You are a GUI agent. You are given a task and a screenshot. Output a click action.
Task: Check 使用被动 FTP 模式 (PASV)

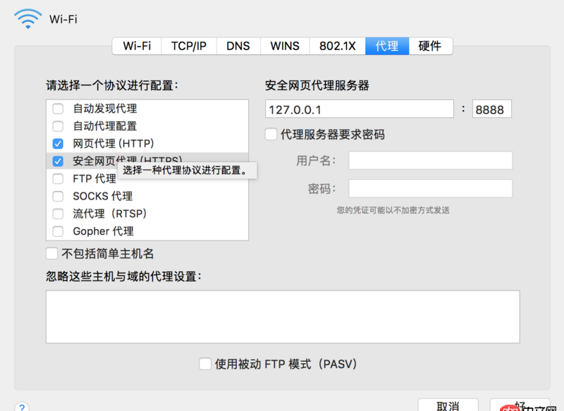pyautogui.click(x=205, y=364)
